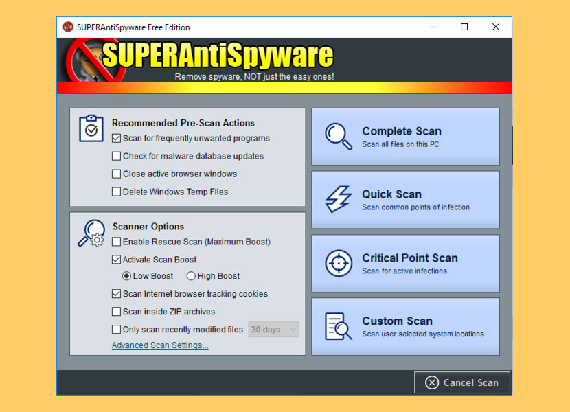The width and height of the screenshot is (570, 412).
Task: Click the Cancel Scan button
Action: coord(462,382)
